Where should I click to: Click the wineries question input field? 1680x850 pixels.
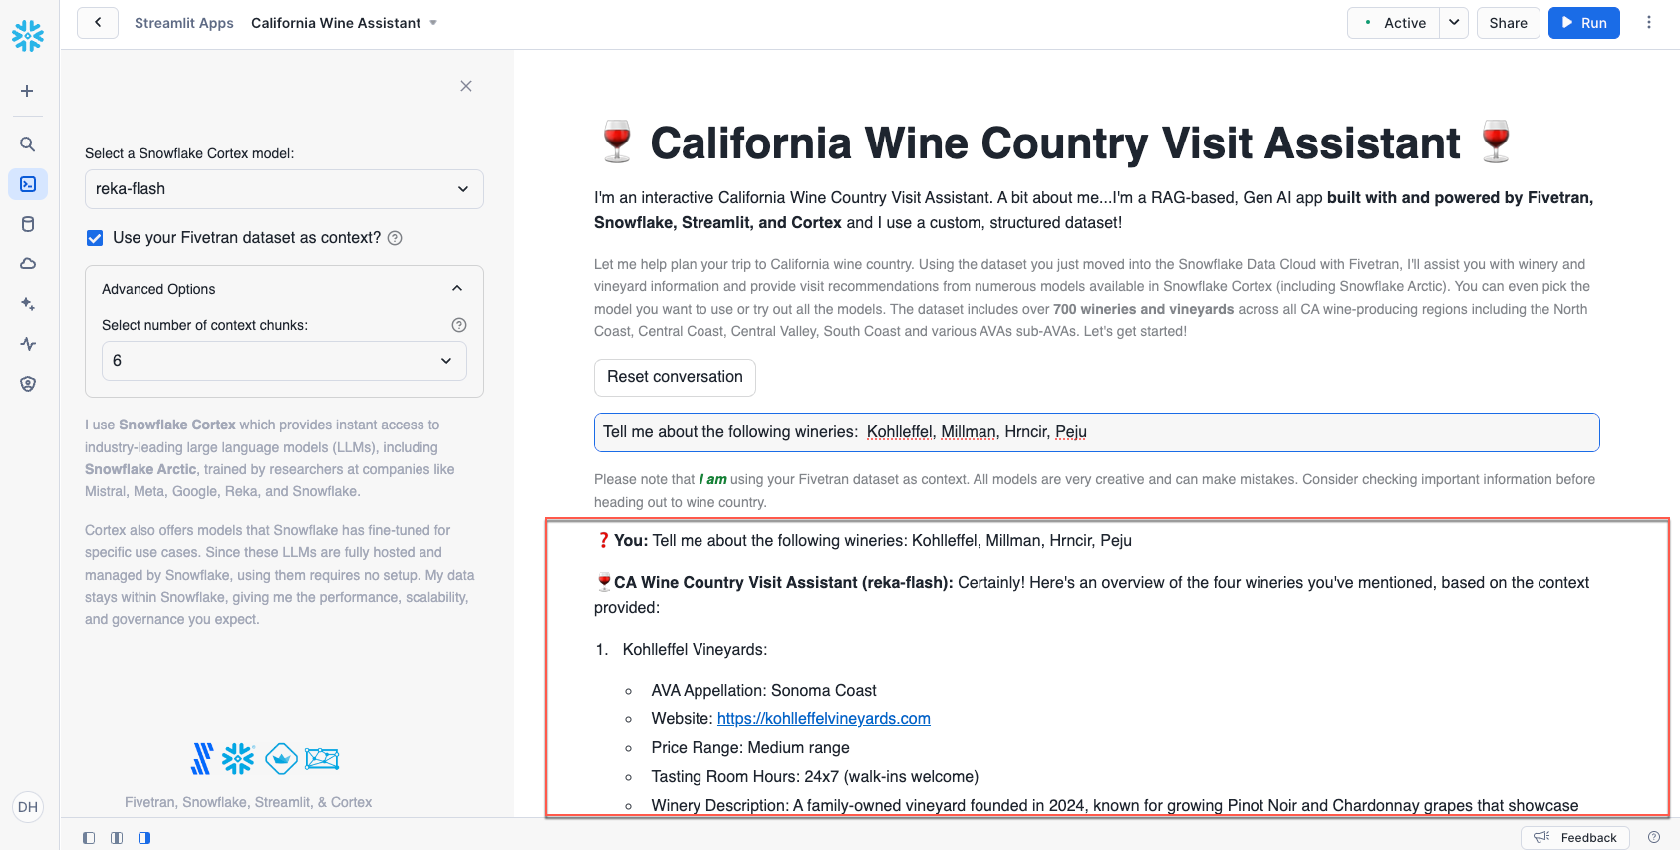pos(1096,432)
